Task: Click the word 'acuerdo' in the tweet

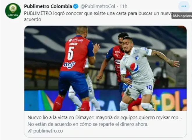Action: click(x=33, y=19)
